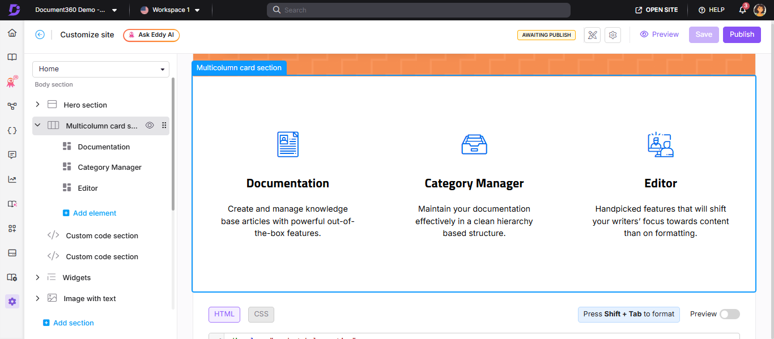Open the workflow nodes icon in sidebar

point(12,106)
